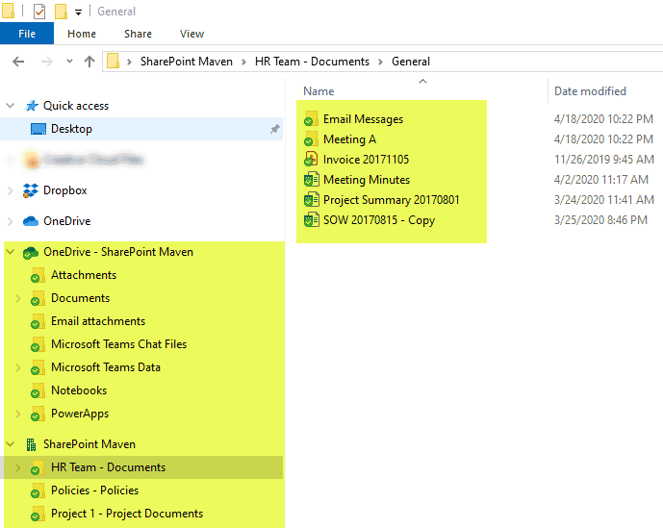This screenshot has height=528, width=663.
Task: Open chevron between SharePoint Maven and HR Team
Action: pos(244,62)
